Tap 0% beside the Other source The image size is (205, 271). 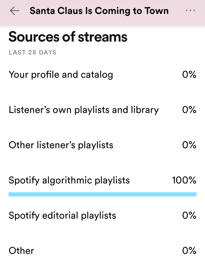[x=189, y=251]
